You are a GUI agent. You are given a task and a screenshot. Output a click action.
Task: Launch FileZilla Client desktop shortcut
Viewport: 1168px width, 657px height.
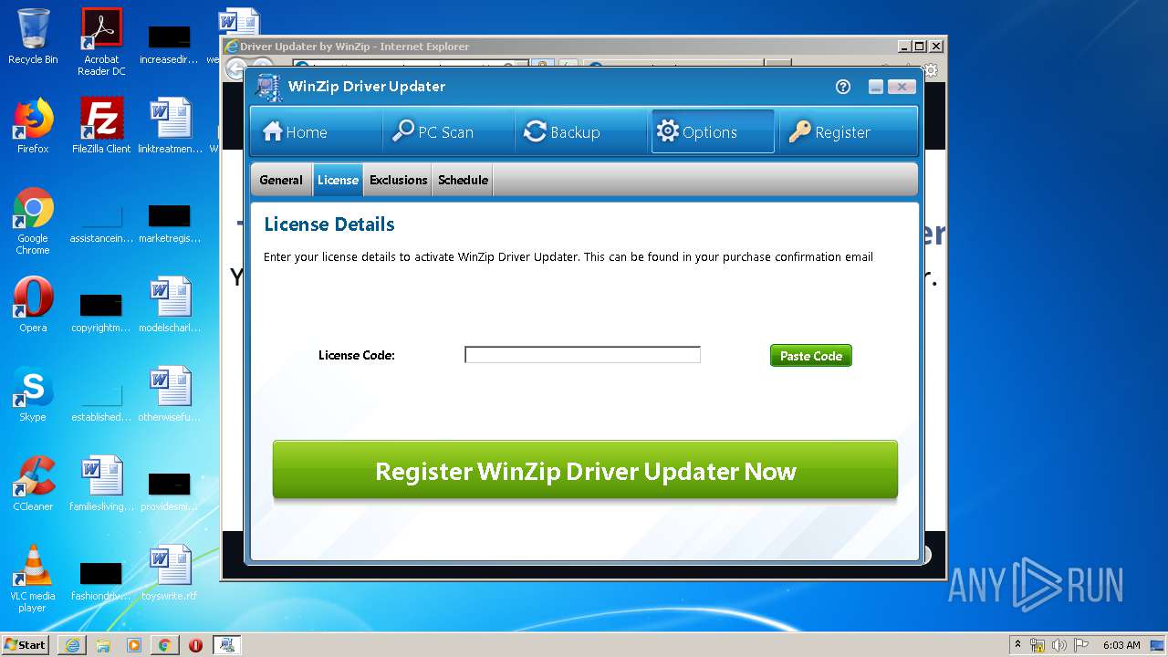(x=101, y=126)
